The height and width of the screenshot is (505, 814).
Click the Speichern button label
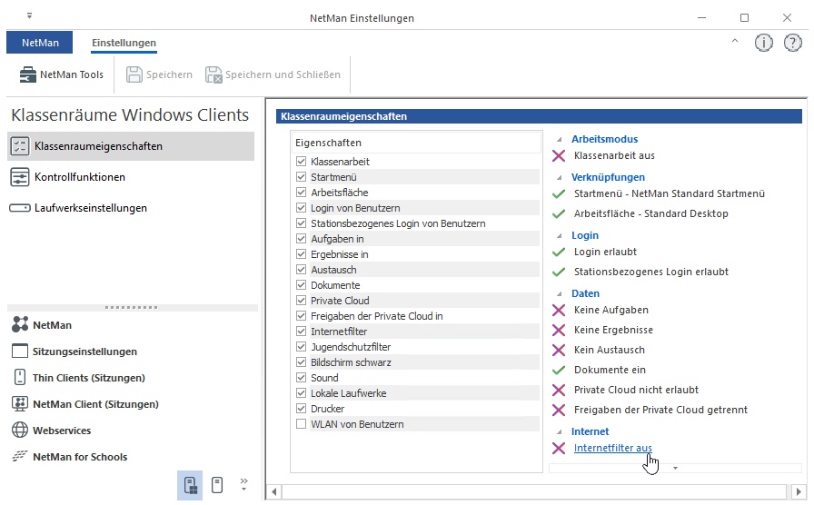coord(169,74)
